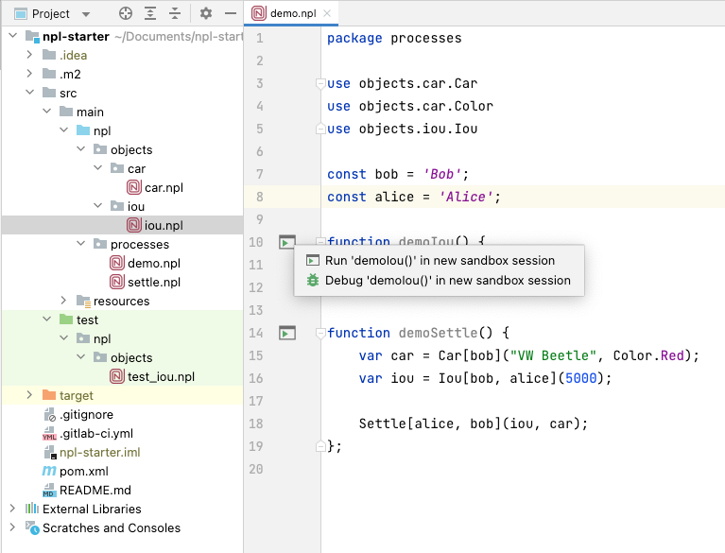725x553 pixels.
Task: Switch to the demo.npl editor tab
Action: pyautogui.click(x=291, y=14)
